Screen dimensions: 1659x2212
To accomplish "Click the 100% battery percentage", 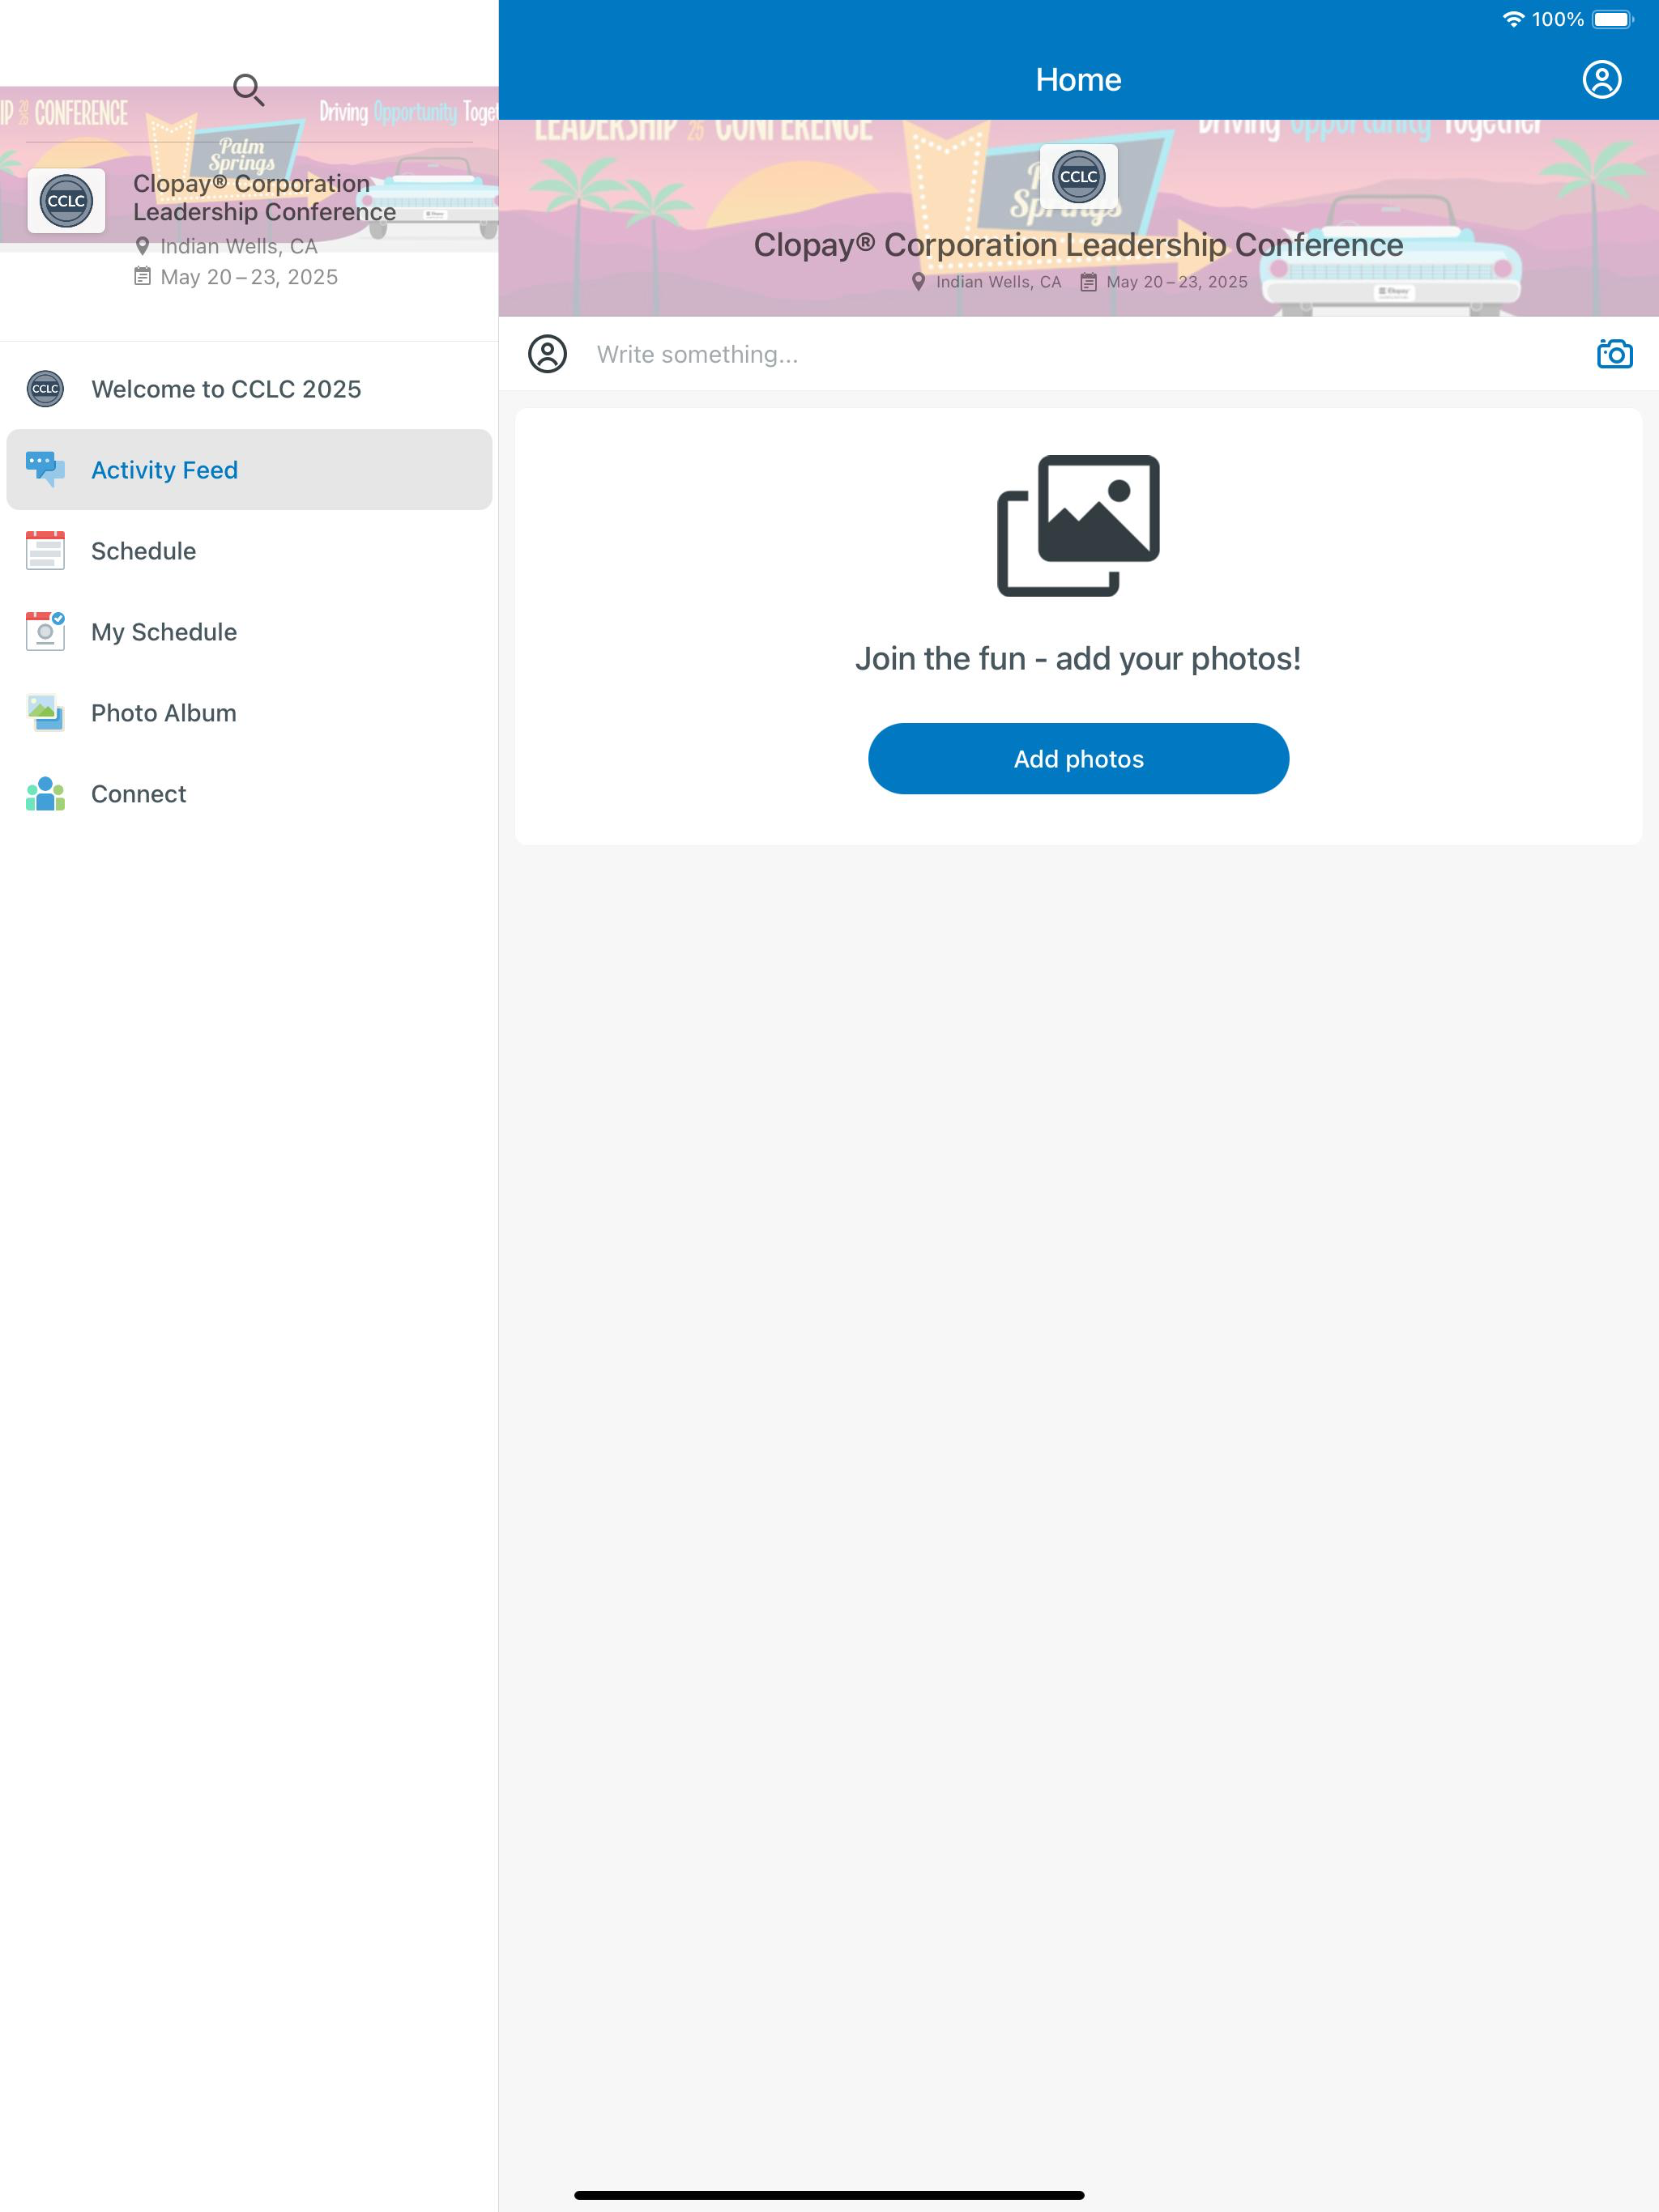I will point(1558,19).
